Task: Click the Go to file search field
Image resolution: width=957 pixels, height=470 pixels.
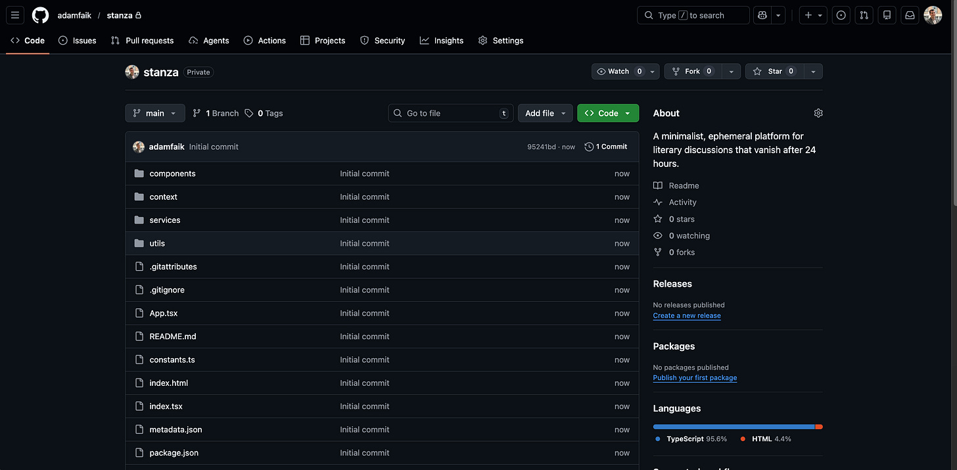Action: tap(450, 112)
